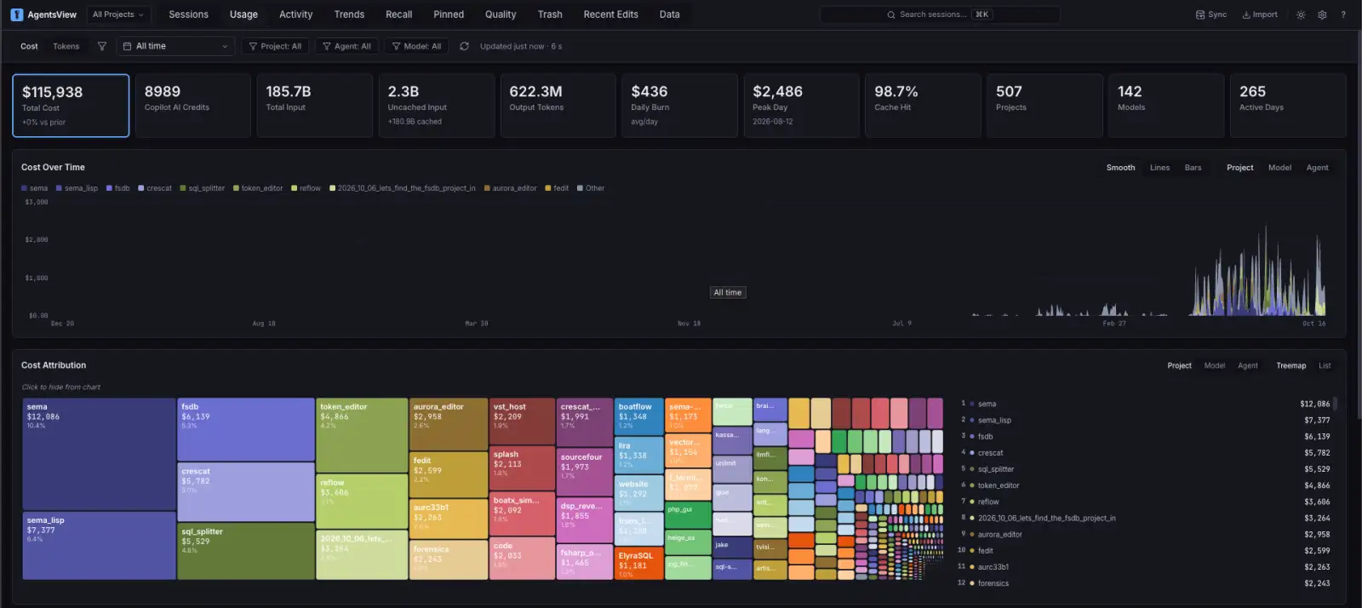The width and height of the screenshot is (1362, 608).
Task: Hide the sema series in chart legend
Action: 35,188
